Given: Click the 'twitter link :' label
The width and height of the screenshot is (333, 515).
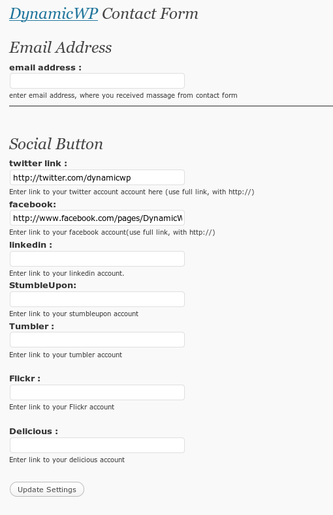Looking at the screenshot, I should coord(38,164).
